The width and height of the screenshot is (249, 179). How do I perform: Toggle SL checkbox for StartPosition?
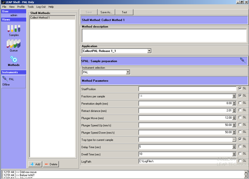click(240, 88)
